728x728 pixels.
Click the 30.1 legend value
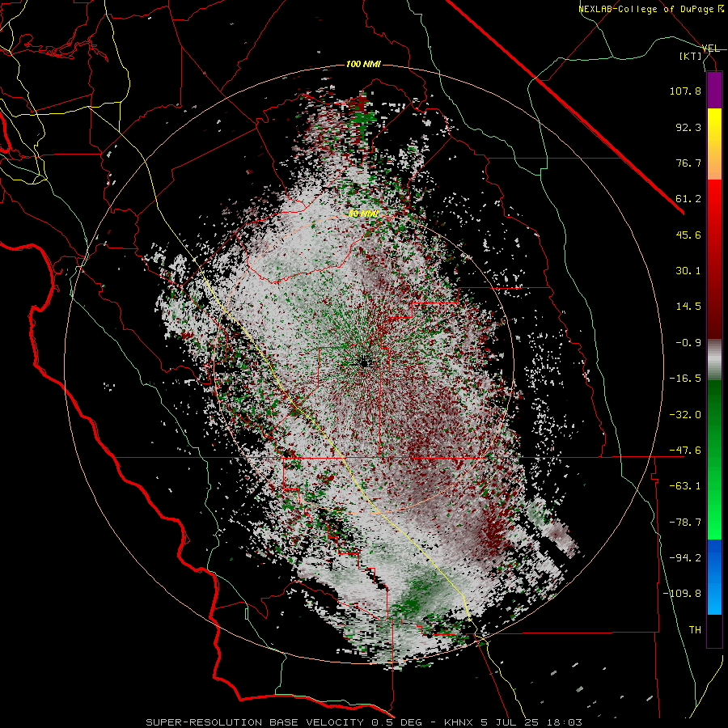688,271
